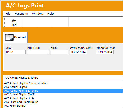
Task: Click the Flight input field
Action: (59, 52)
